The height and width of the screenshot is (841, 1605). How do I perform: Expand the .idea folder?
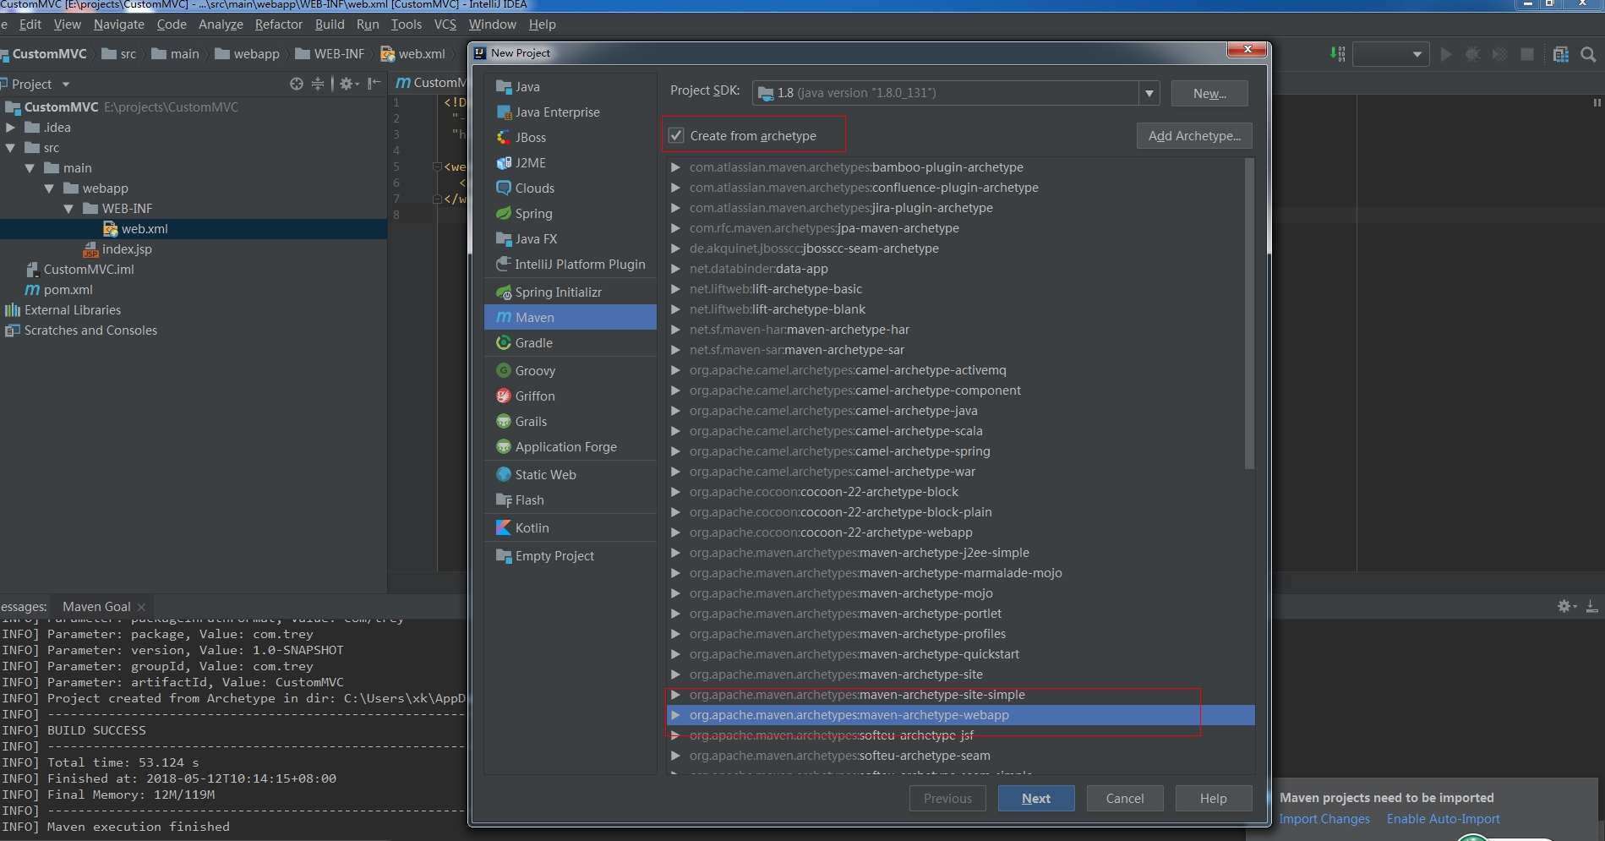(10, 128)
